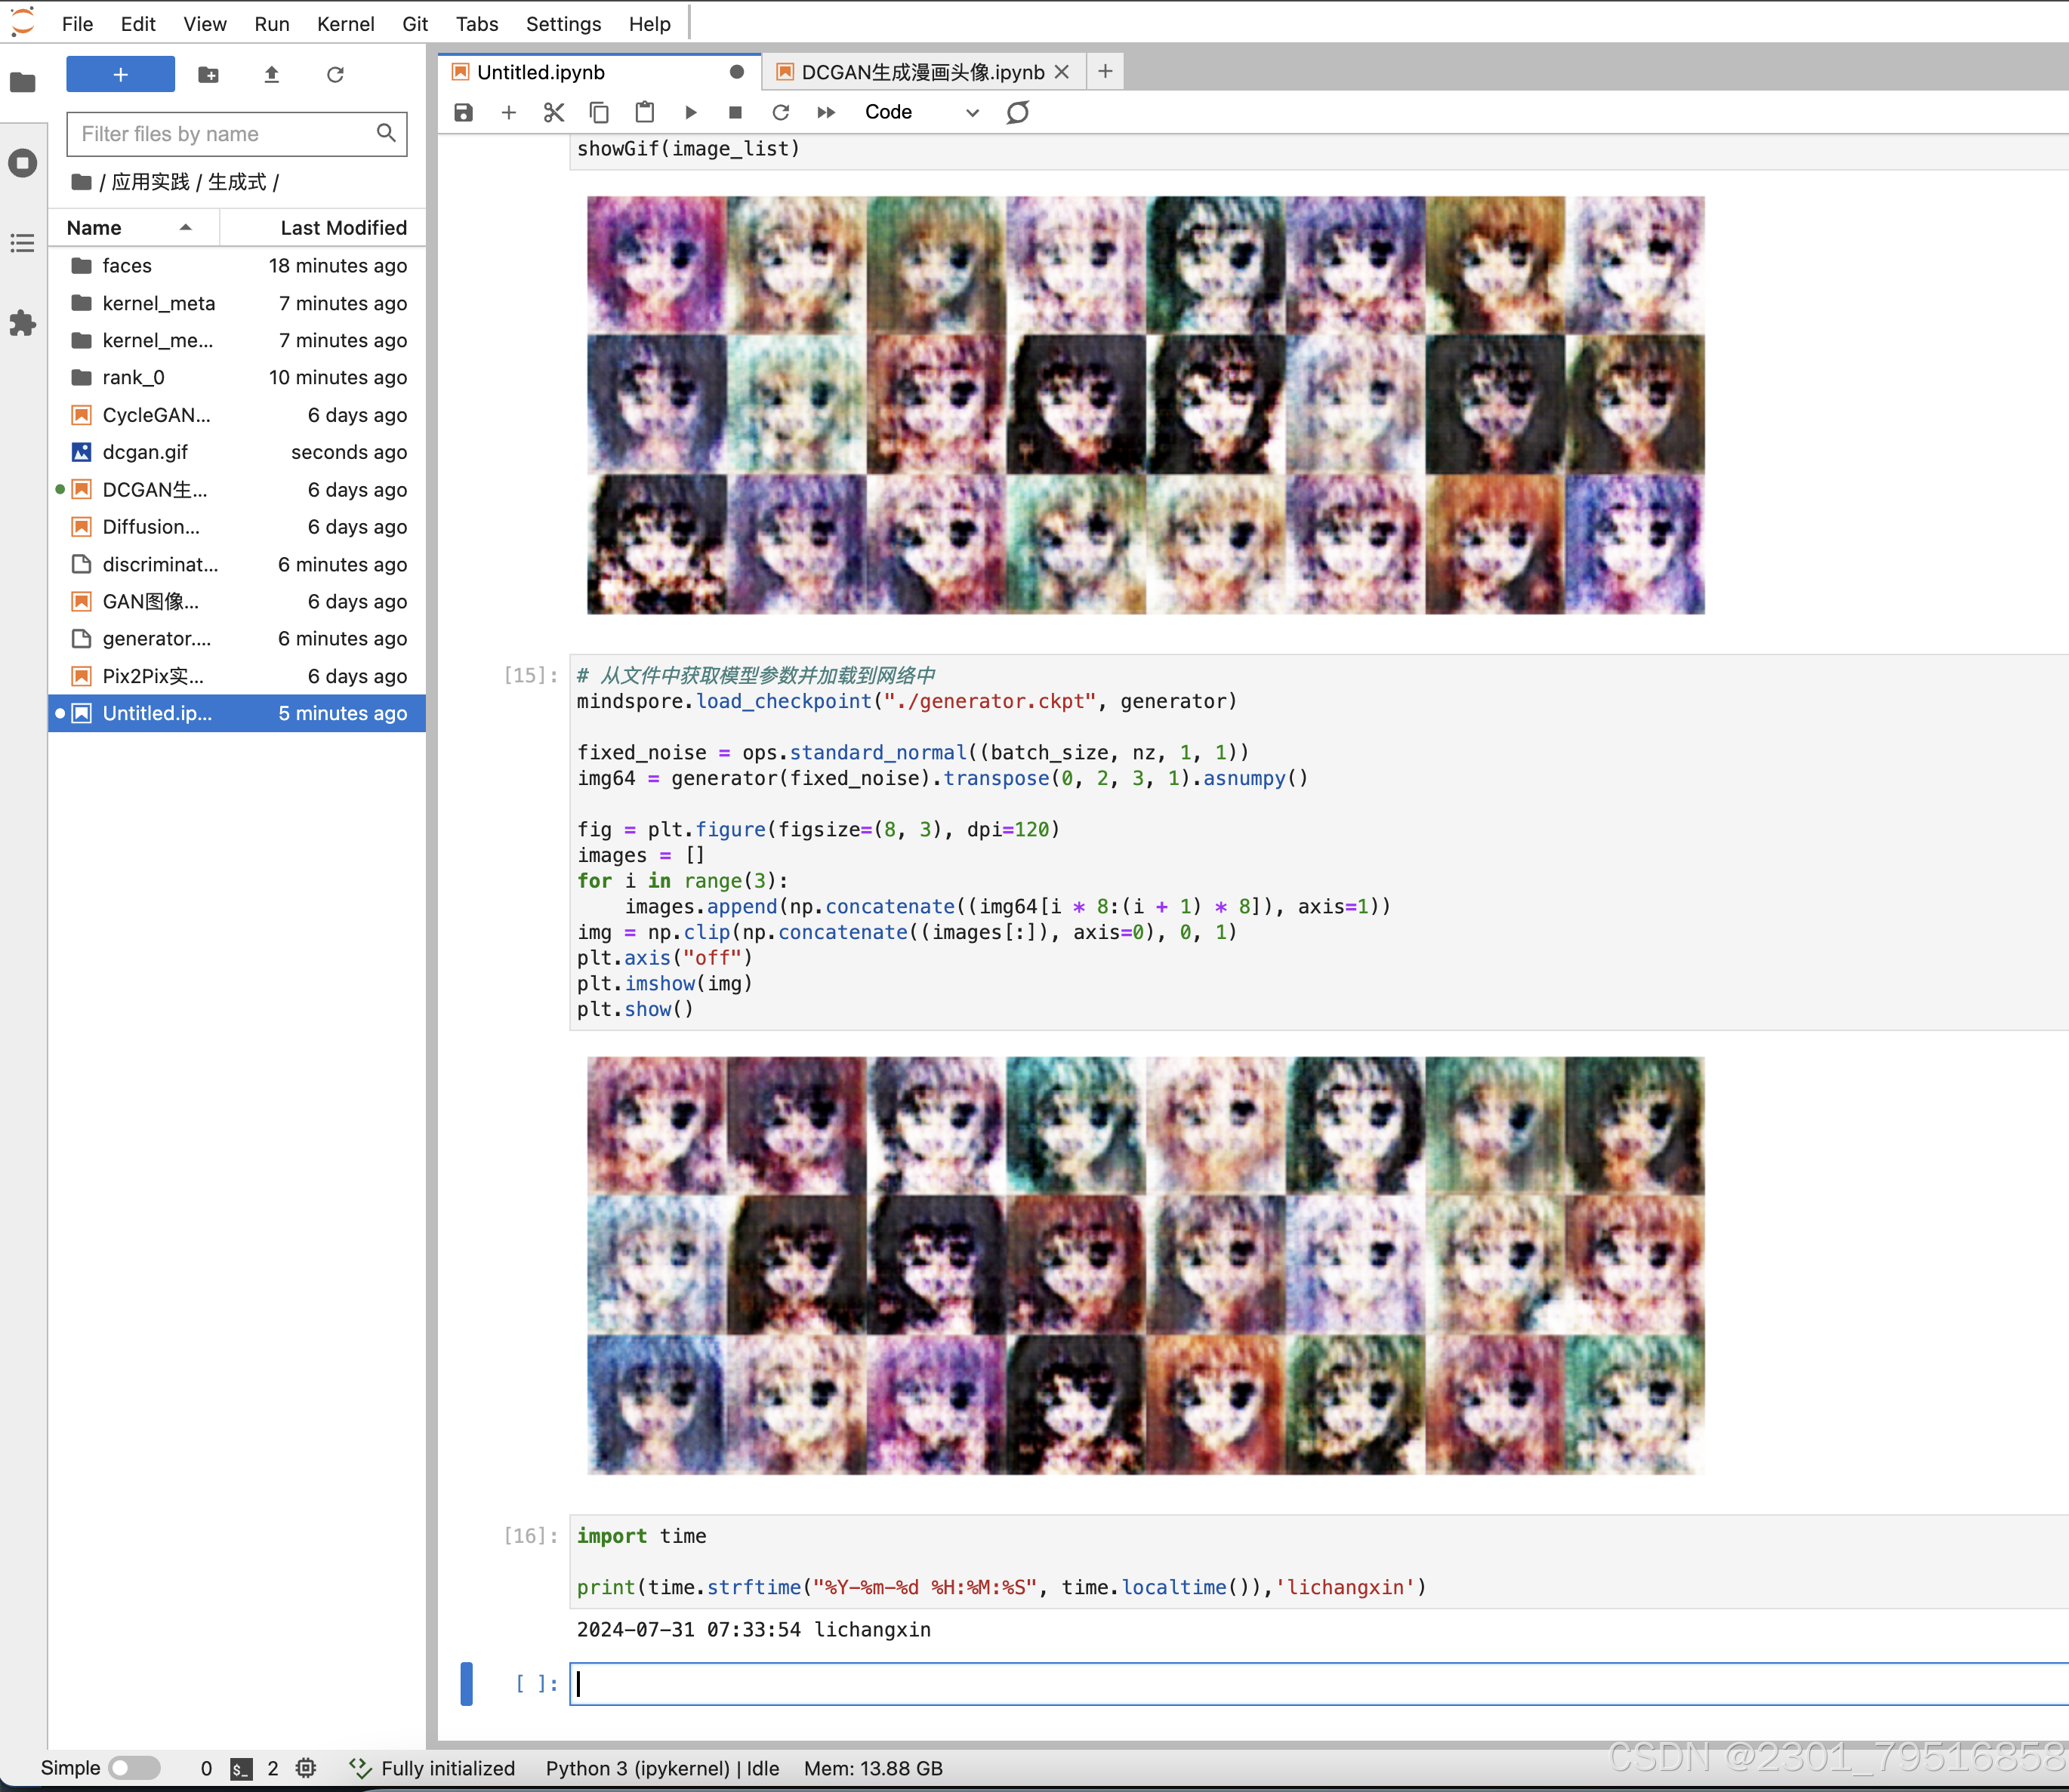Viewport: 2069px width, 1792px height.
Task: Save the notebook with the disk icon
Action: click(463, 112)
